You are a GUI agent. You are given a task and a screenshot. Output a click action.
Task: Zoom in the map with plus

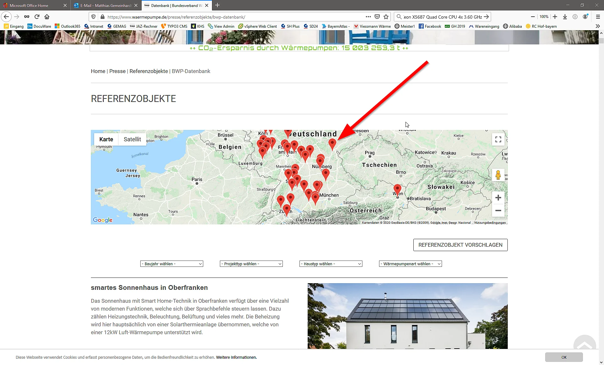498,198
